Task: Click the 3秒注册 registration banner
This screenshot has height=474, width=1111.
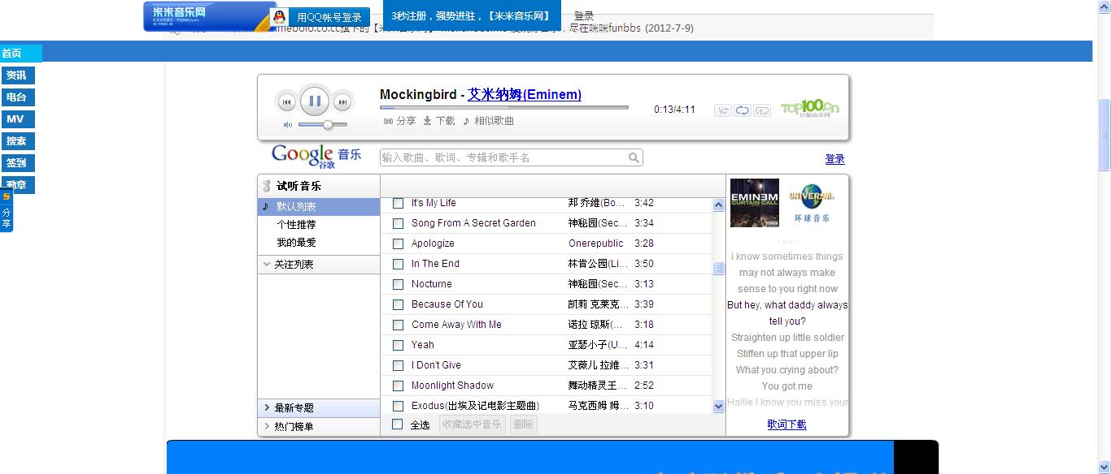Action: (x=471, y=16)
